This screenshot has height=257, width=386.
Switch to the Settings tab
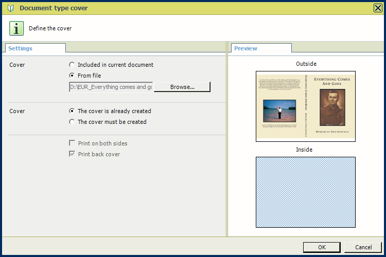click(x=21, y=48)
